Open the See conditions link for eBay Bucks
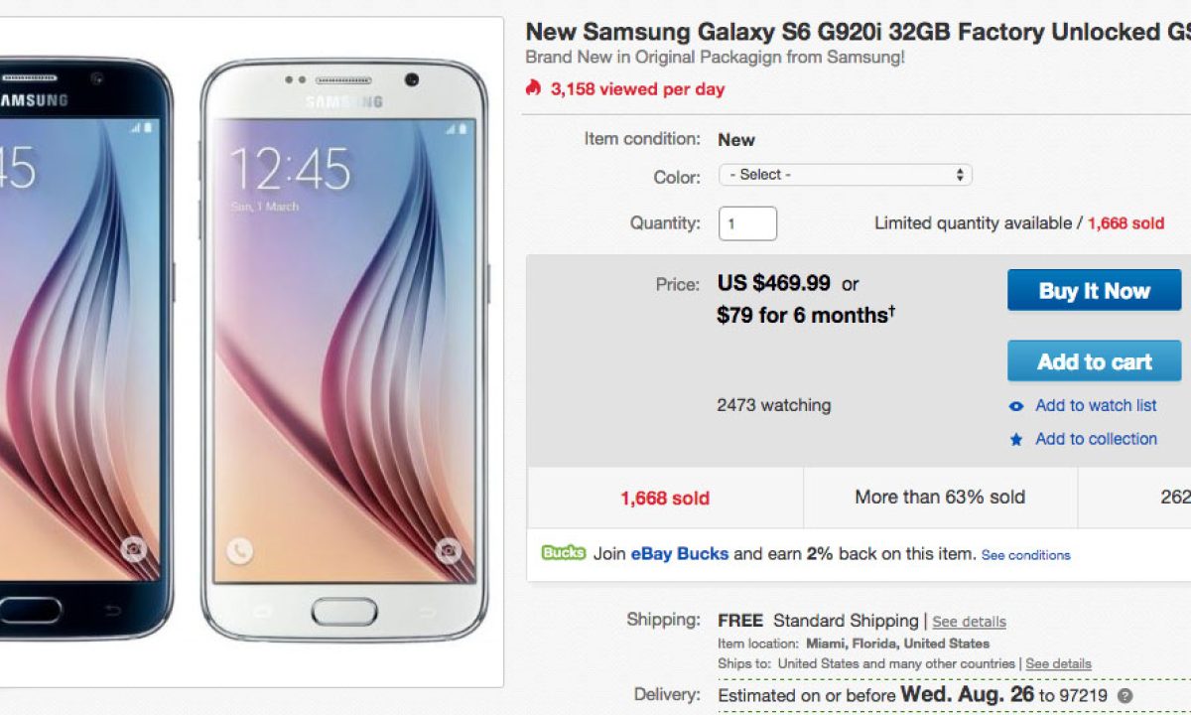The width and height of the screenshot is (1191, 715). pyautogui.click(x=1026, y=555)
